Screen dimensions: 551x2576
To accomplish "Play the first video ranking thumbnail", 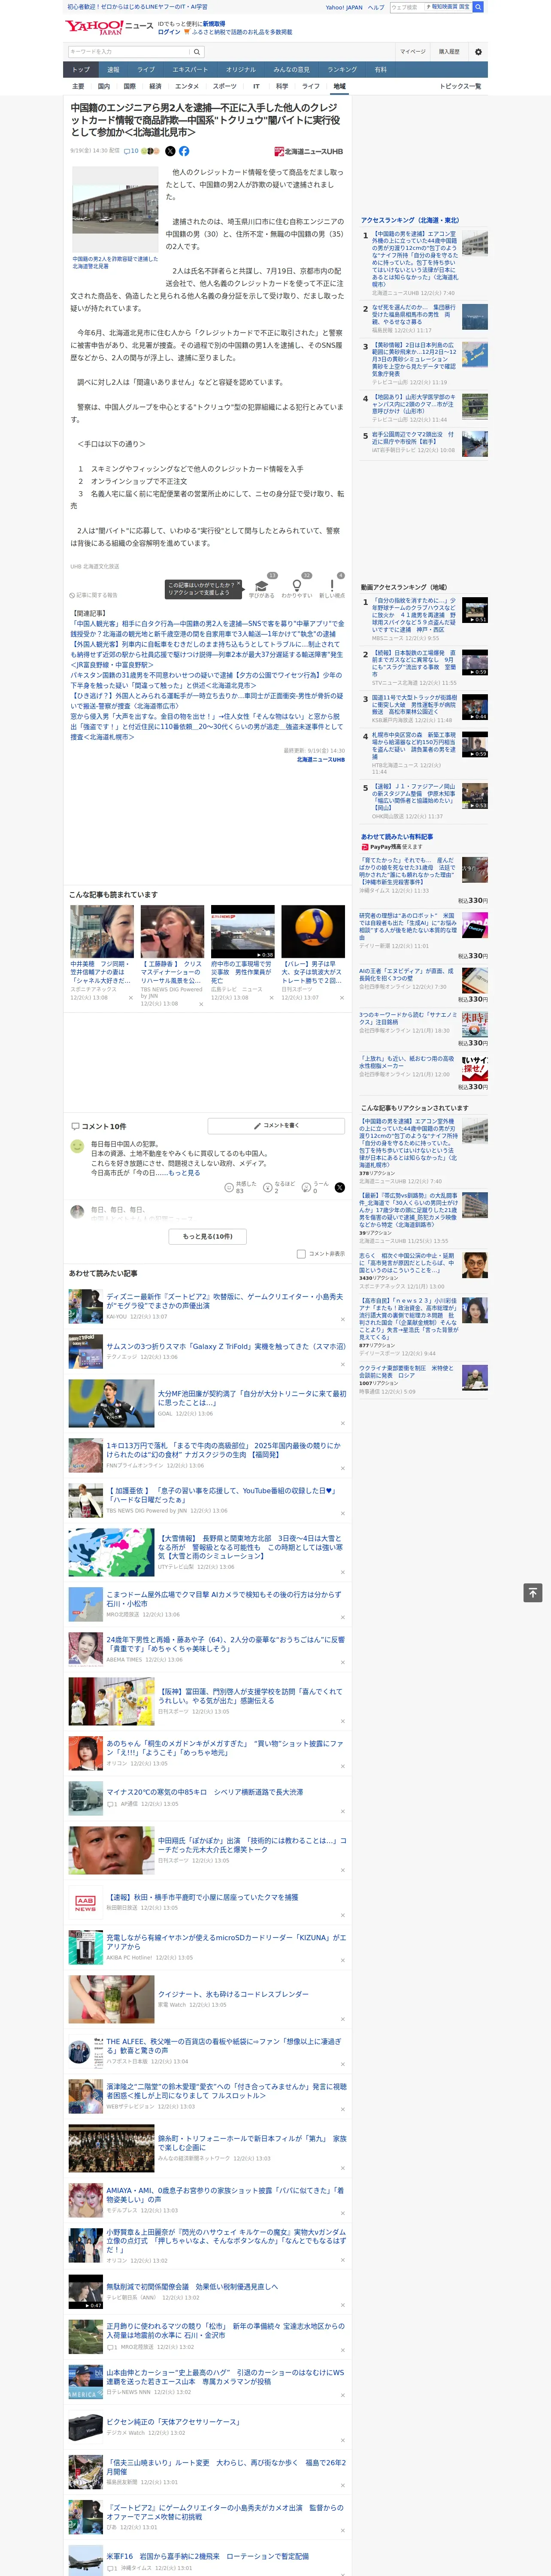I will 475,611.
